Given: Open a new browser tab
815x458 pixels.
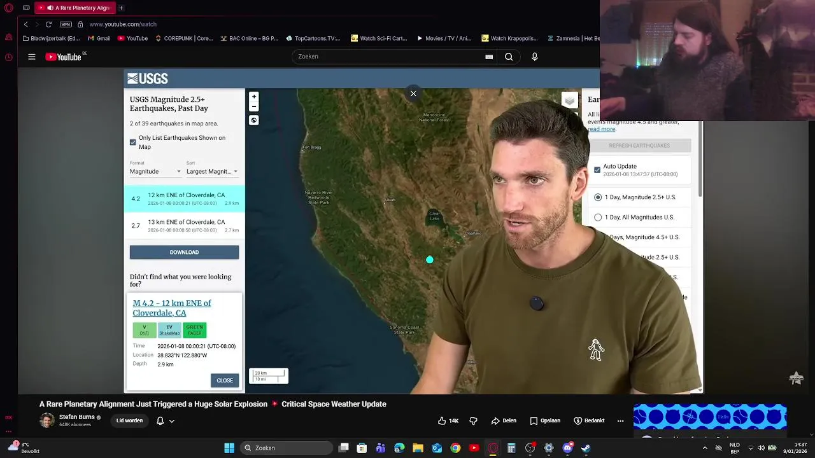Looking at the screenshot, I should click(121, 8).
